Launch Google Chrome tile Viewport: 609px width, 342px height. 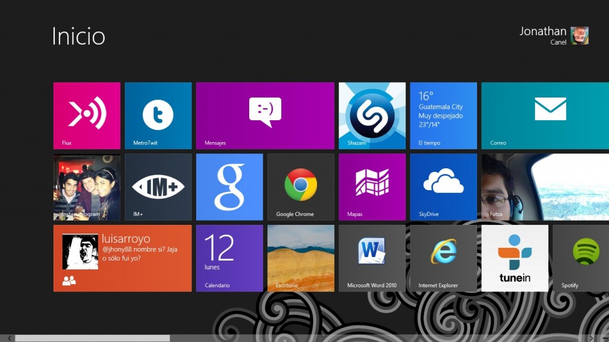(300, 187)
